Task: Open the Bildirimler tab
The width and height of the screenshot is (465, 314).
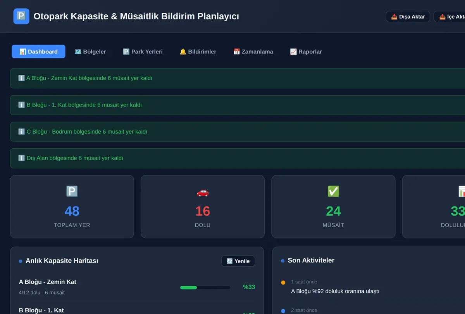Action: point(198,51)
